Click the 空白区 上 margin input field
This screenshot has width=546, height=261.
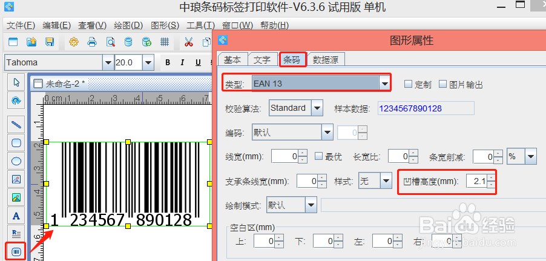coord(265,241)
